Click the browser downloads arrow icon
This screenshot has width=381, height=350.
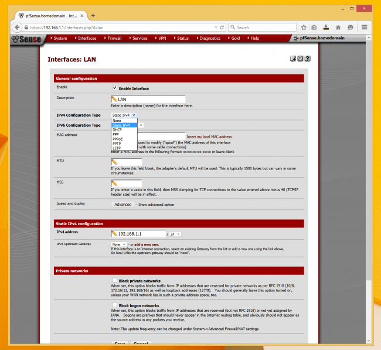(x=327, y=27)
